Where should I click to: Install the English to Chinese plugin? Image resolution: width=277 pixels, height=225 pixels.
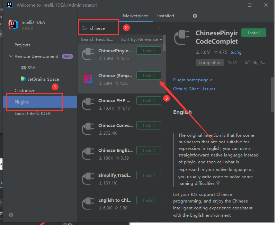pyautogui.click(x=149, y=200)
